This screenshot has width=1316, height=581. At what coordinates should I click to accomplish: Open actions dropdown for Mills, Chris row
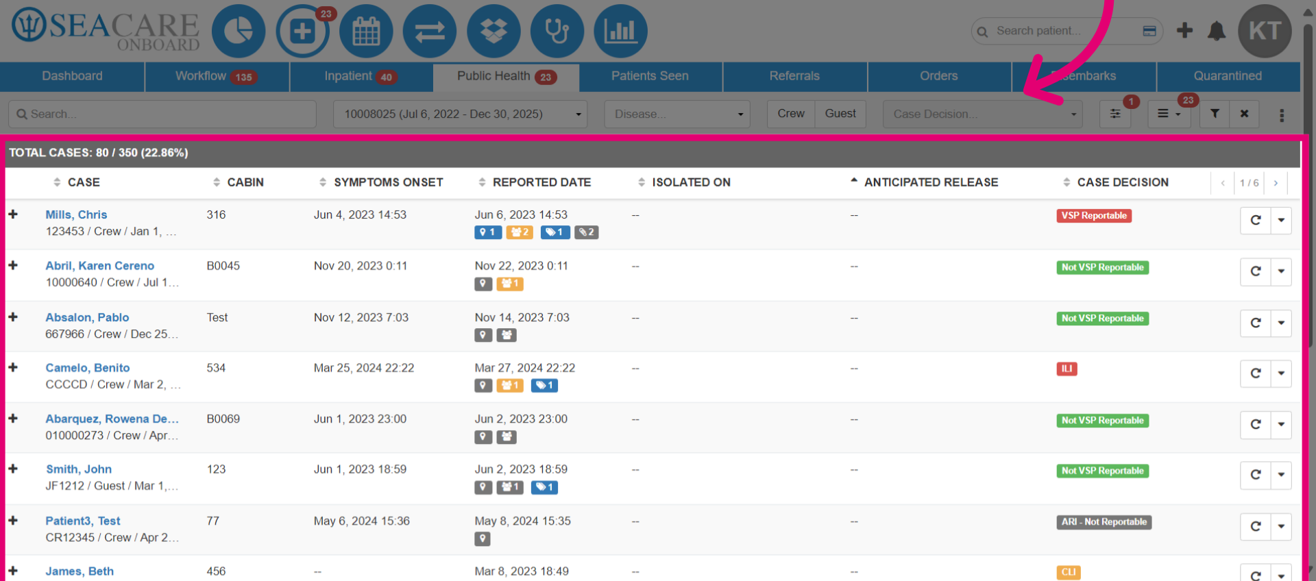tap(1281, 221)
